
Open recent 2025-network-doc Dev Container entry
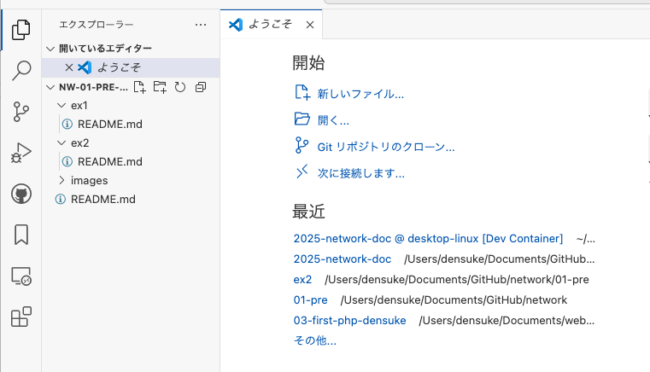[x=428, y=239]
